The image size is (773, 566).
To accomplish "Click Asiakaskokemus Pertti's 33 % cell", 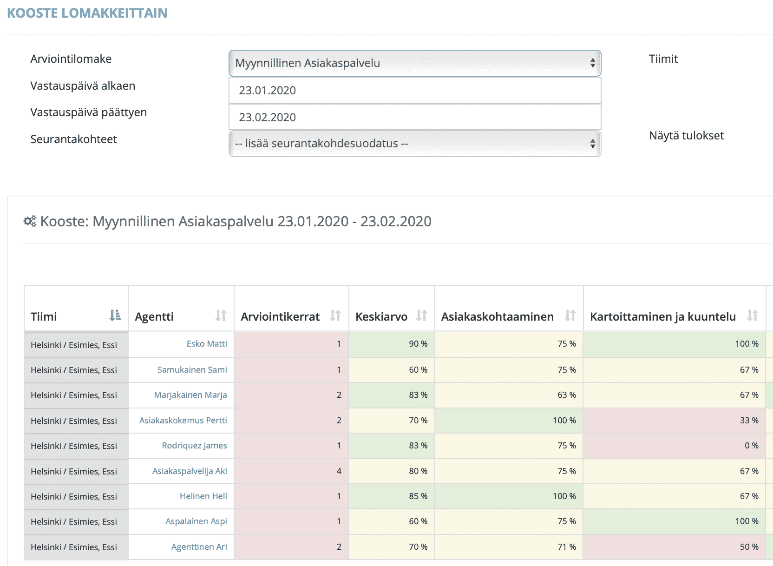I will pyautogui.click(x=675, y=421).
